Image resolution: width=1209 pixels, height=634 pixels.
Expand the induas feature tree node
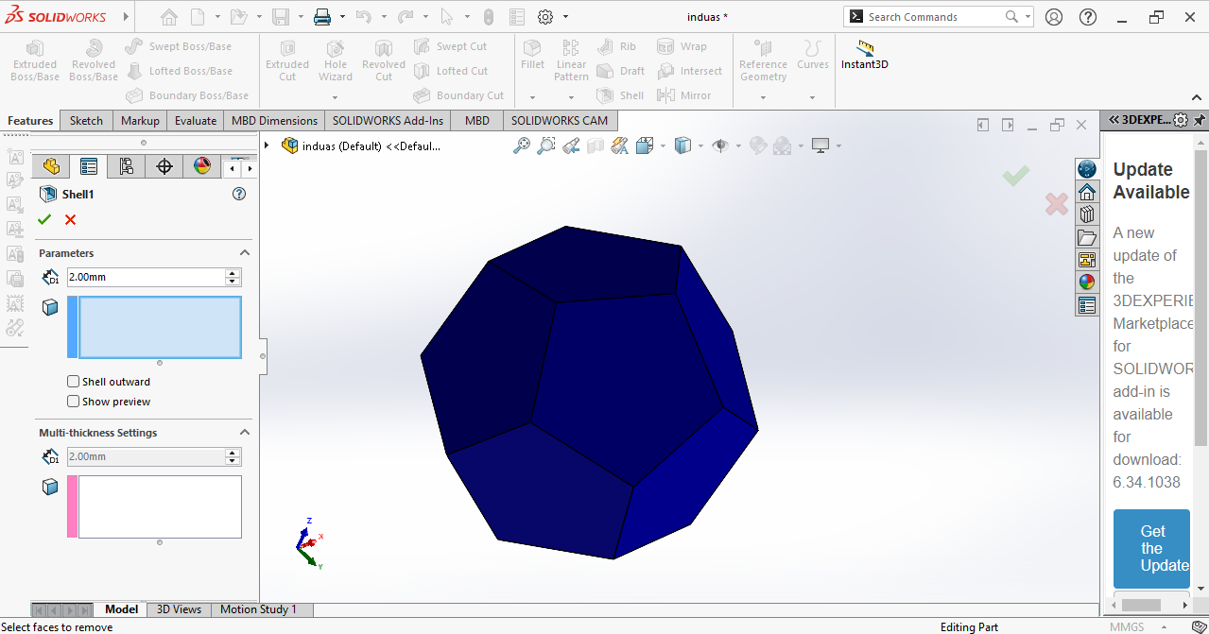click(268, 146)
